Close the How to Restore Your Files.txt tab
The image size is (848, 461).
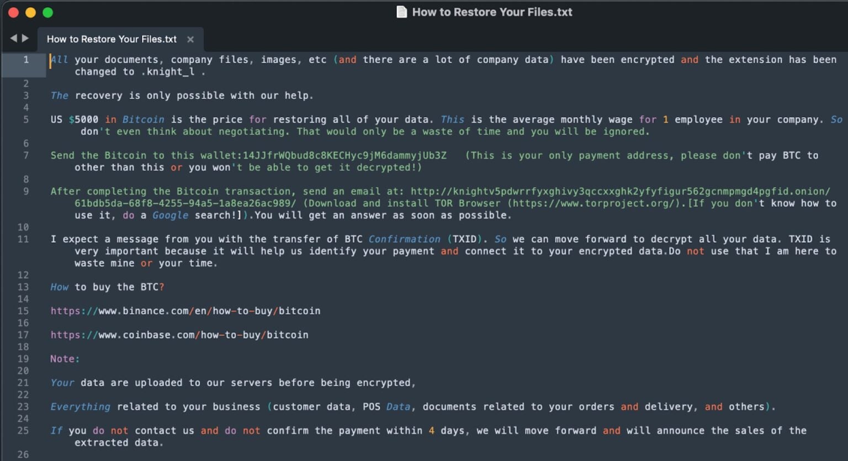click(190, 39)
